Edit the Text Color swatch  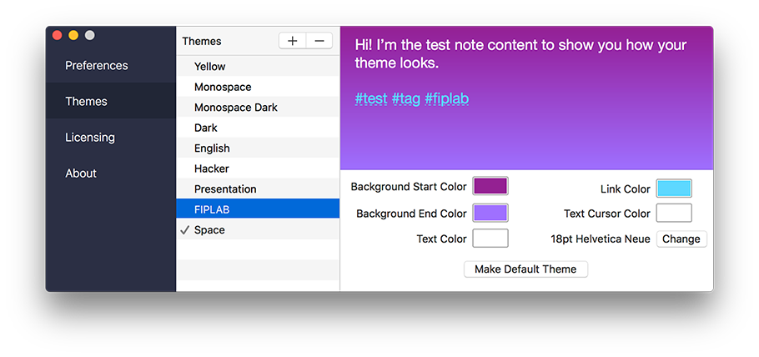click(x=490, y=239)
